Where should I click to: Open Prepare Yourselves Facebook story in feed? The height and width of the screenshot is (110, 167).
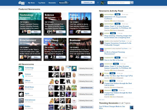(118, 44)
